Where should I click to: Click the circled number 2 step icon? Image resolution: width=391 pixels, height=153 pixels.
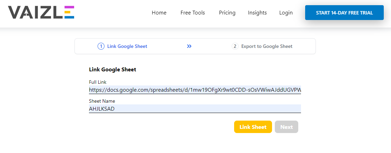[235, 47]
